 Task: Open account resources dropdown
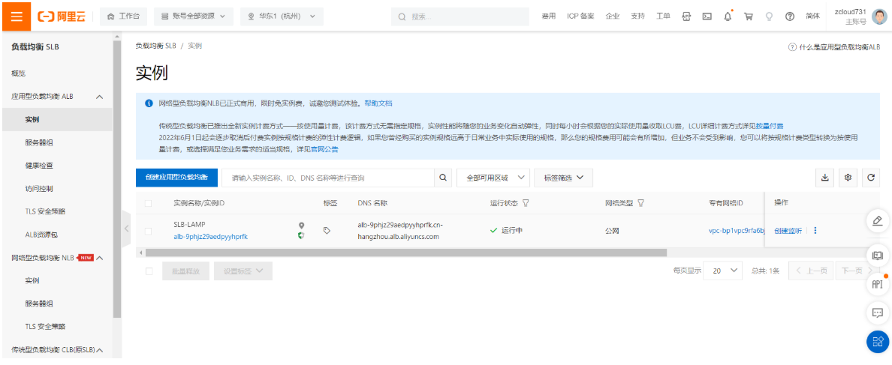(x=194, y=16)
